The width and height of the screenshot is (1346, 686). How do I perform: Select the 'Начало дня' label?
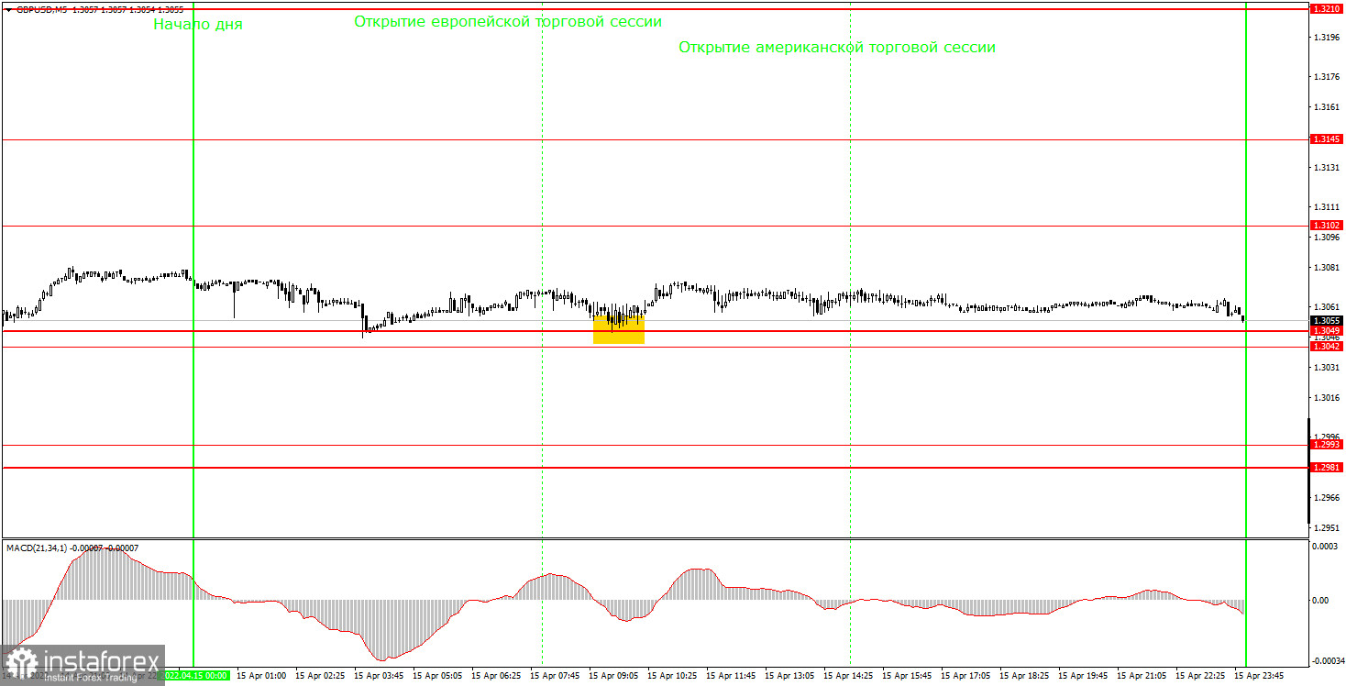tap(198, 25)
